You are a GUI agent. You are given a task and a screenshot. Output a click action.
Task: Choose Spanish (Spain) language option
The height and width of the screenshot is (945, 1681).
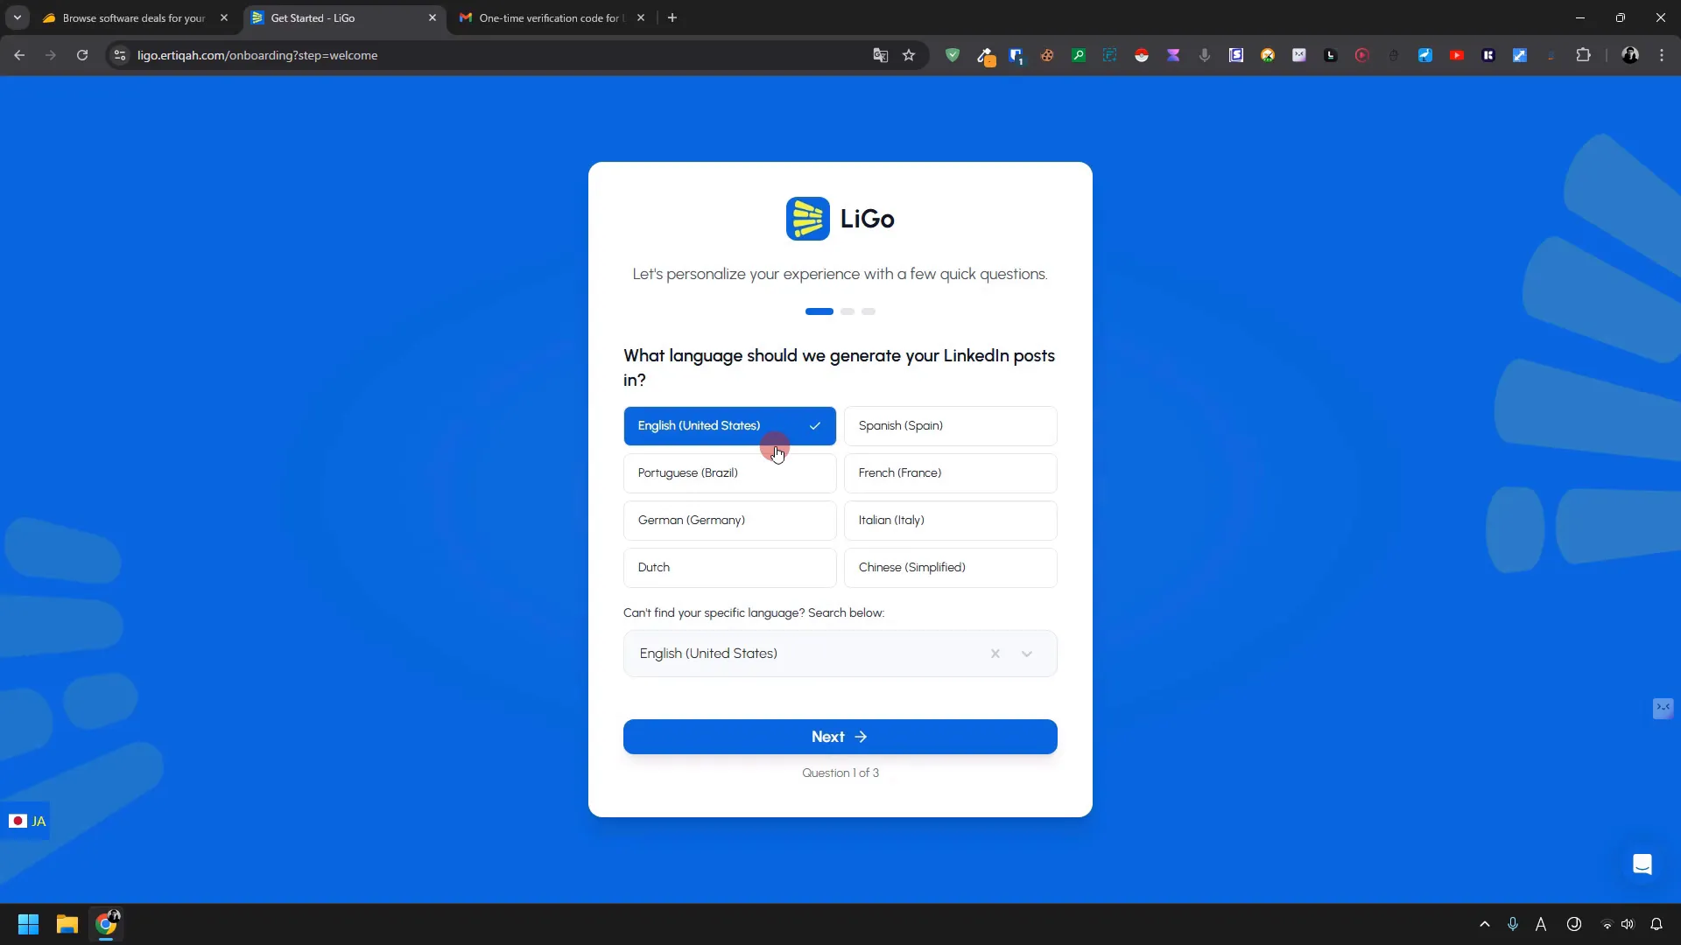tap(950, 425)
